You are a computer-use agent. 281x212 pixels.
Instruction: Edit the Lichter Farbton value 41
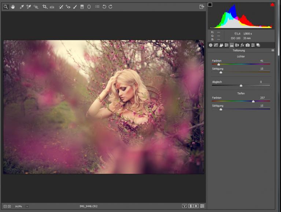(x=262, y=61)
